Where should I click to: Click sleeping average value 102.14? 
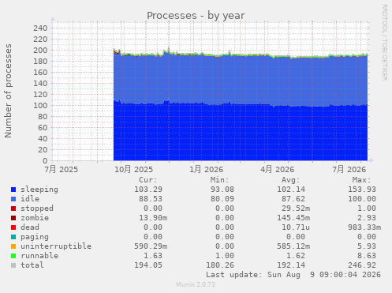coord(291,190)
